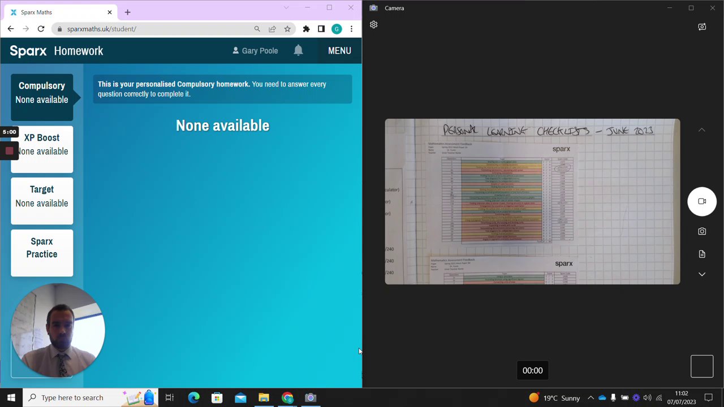The height and width of the screenshot is (407, 724).
Task: Toggle the Chrome side panel icon
Action: click(321, 29)
